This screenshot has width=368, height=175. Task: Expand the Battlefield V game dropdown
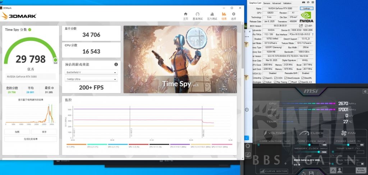91,72
